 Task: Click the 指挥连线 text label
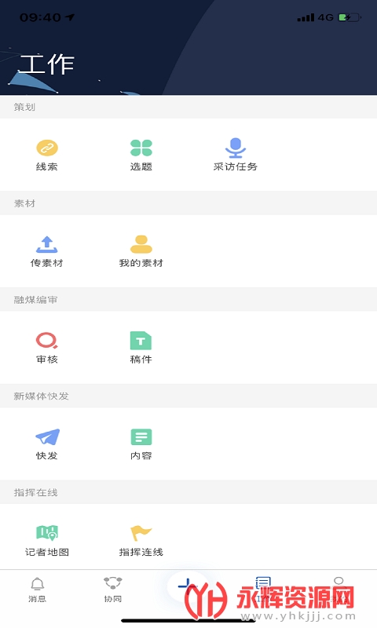coord(141,552)
